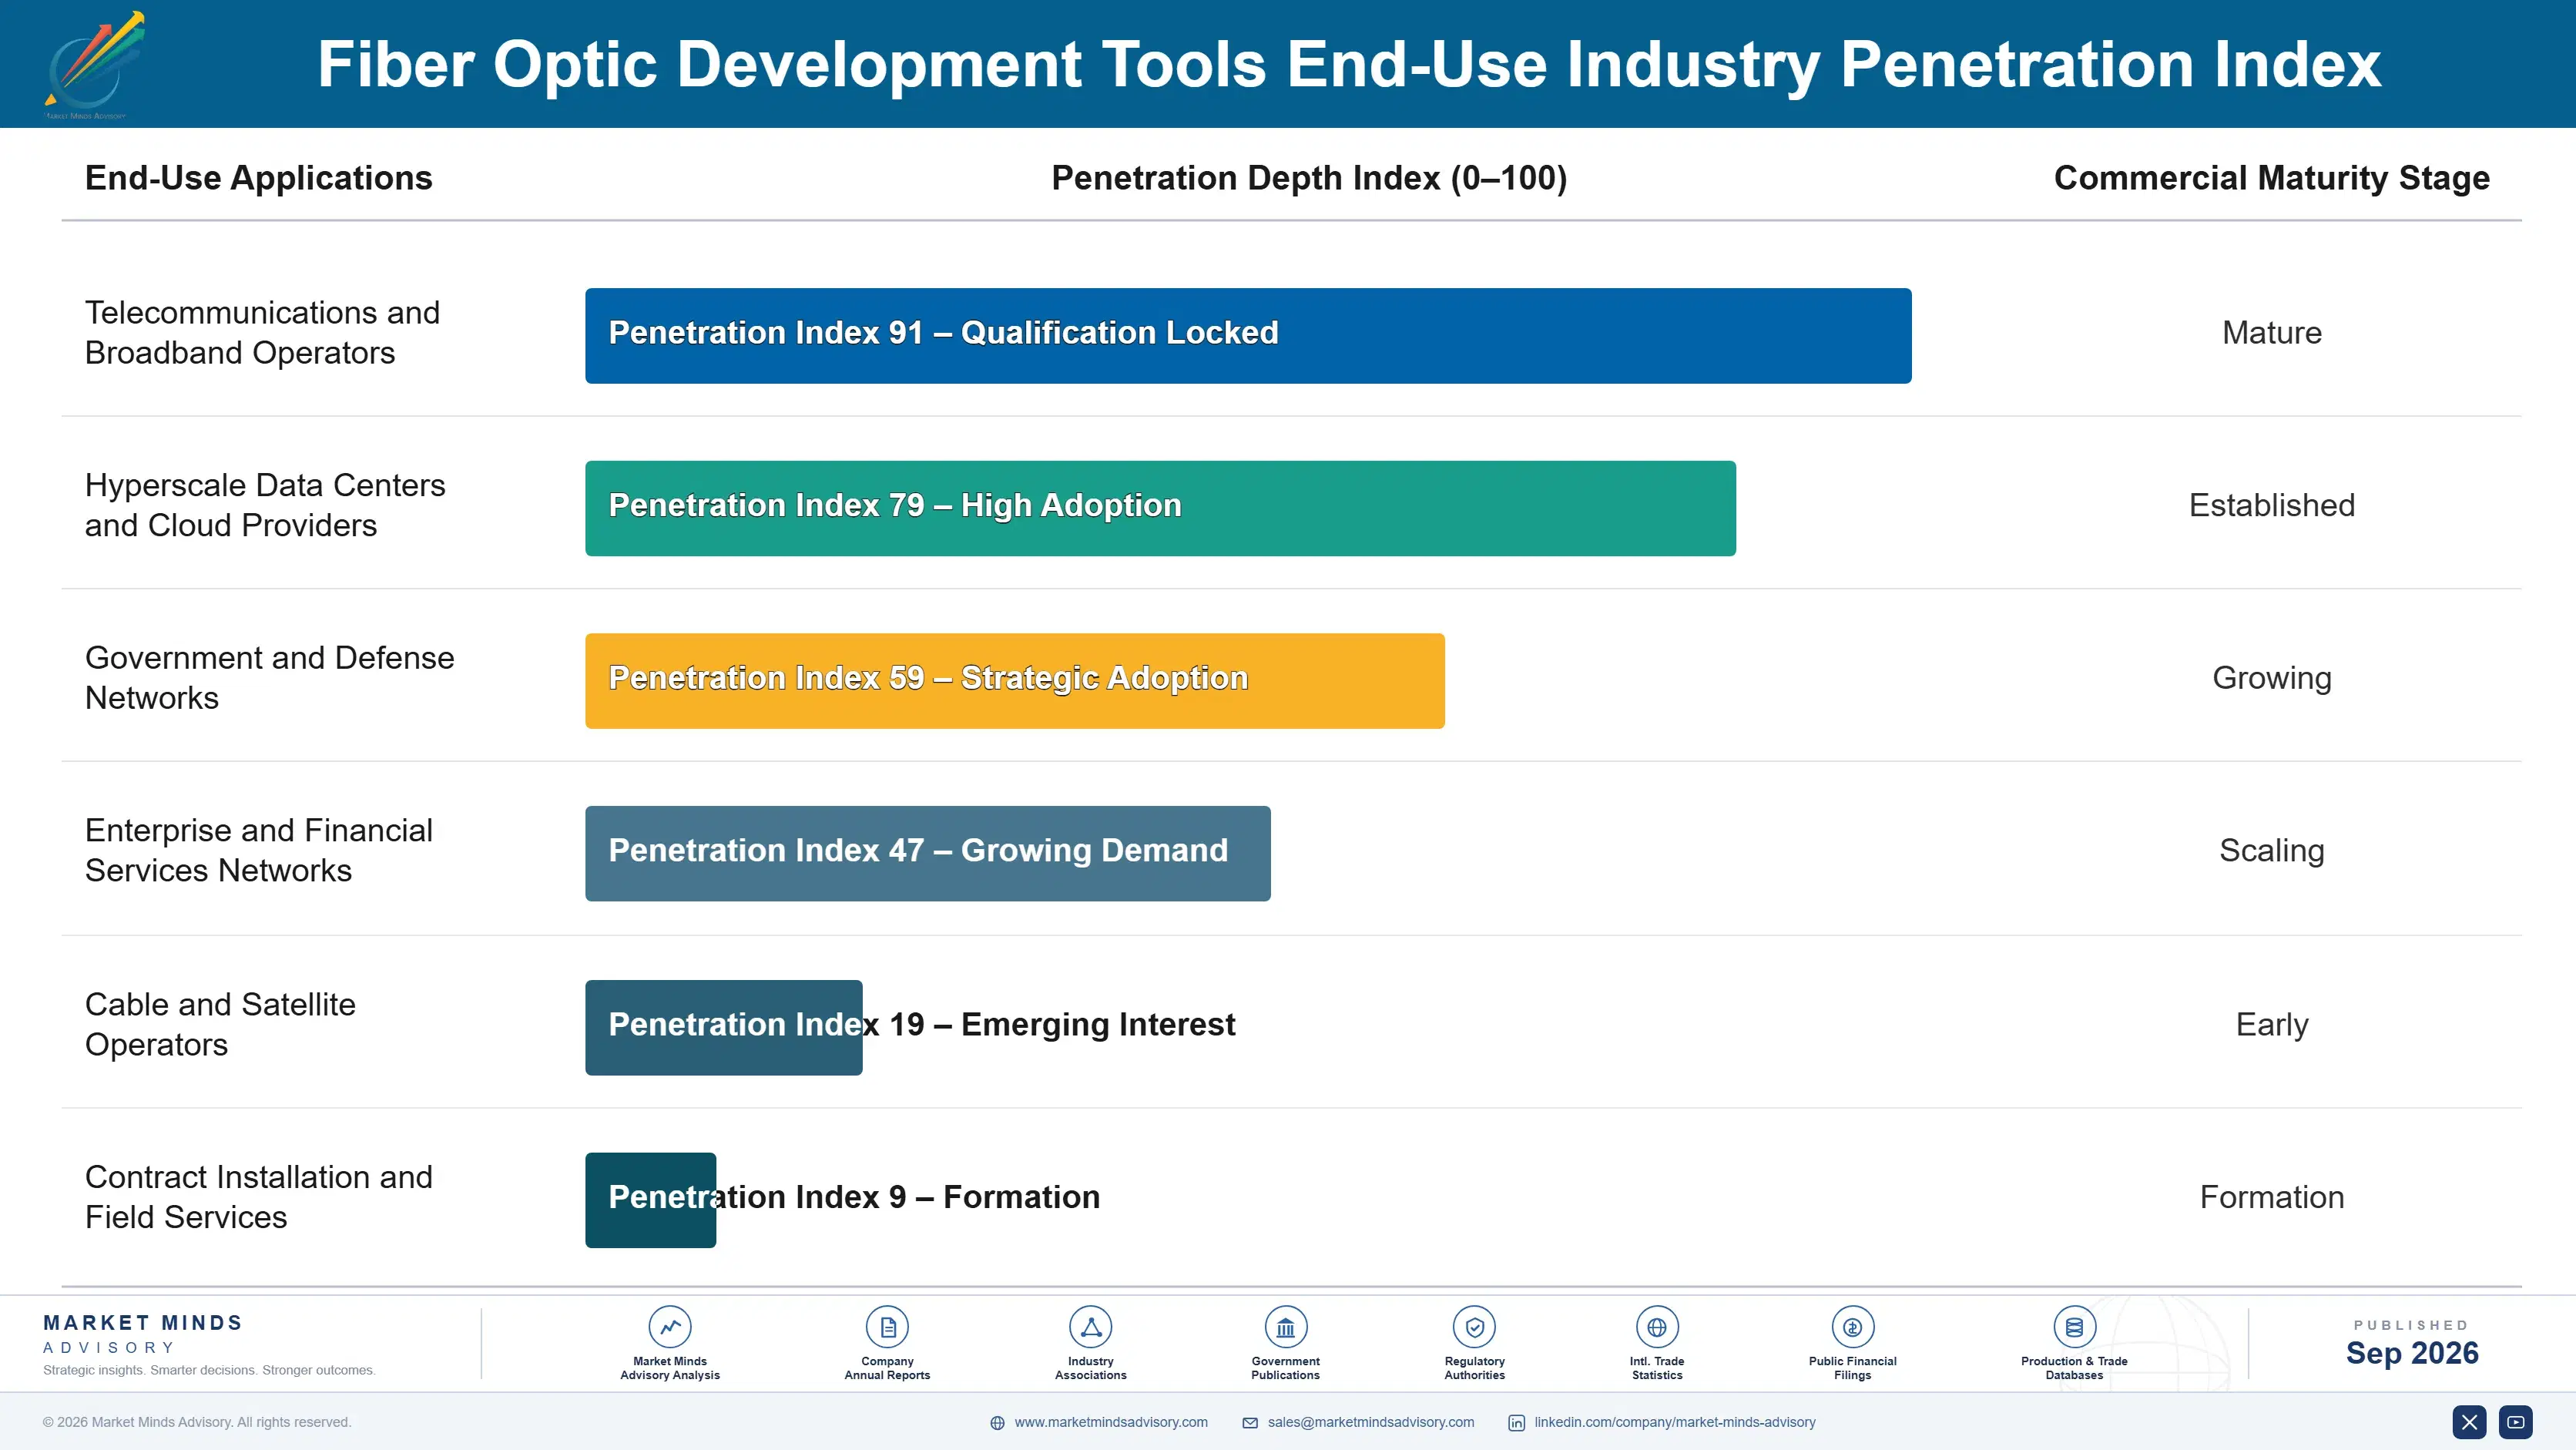Click 'Enterprise and Financial Services Networks' label
This screenshot has height=1450, width=2576.
tap(258, 851)
